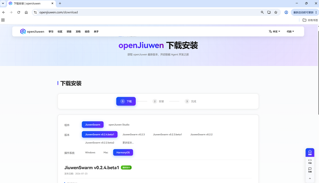Click the JiuwenSwarm v0.2.4.beta1 release heading
The width and height of the screenshot is (319, 183).
coord(92,168)
